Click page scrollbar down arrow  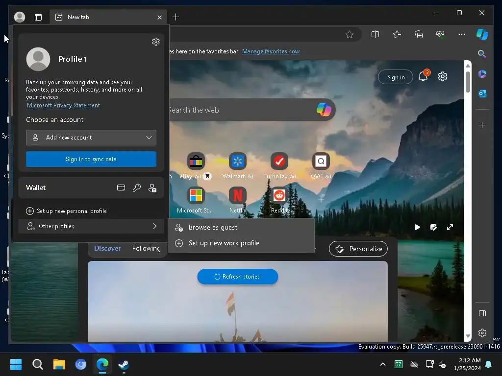point(468,336)
